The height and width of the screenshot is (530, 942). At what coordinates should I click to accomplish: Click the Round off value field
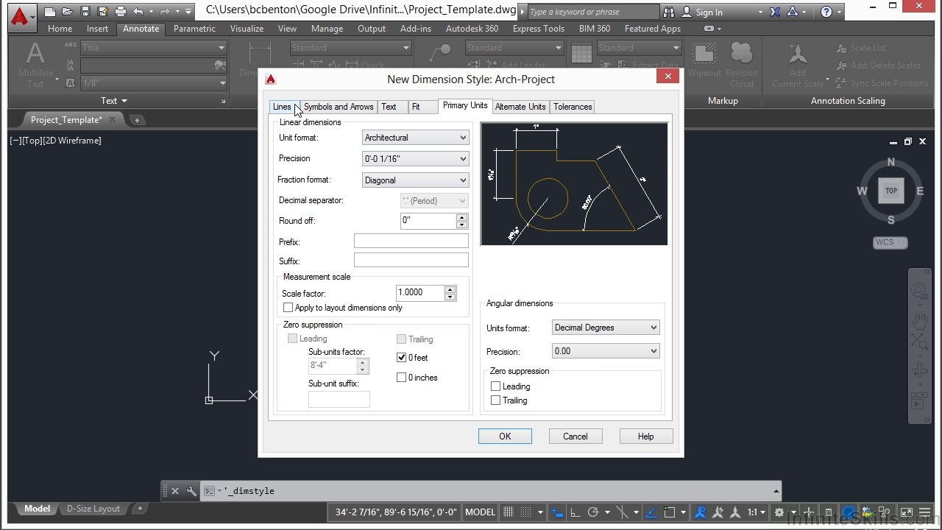click(428, 221)
